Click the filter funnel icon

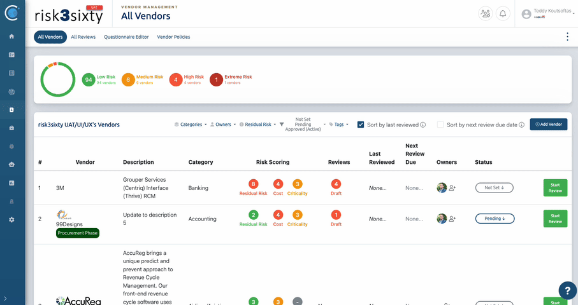click(282, 125)
